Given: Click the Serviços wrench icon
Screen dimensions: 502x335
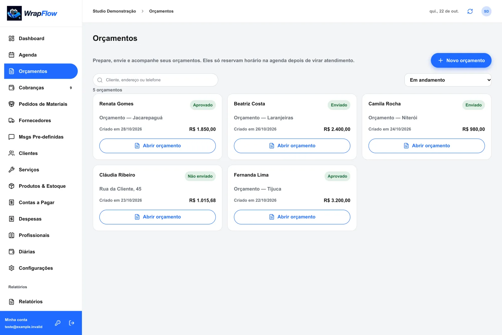Looking at the screenshot, I should [x=12, y=170].
